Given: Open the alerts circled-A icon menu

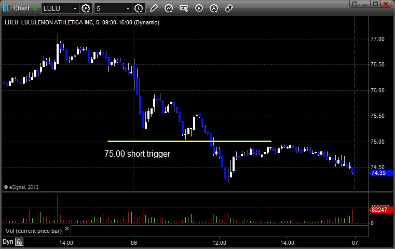Looking at the screenshot, I should pyautogui.click(x=214, y=8).
